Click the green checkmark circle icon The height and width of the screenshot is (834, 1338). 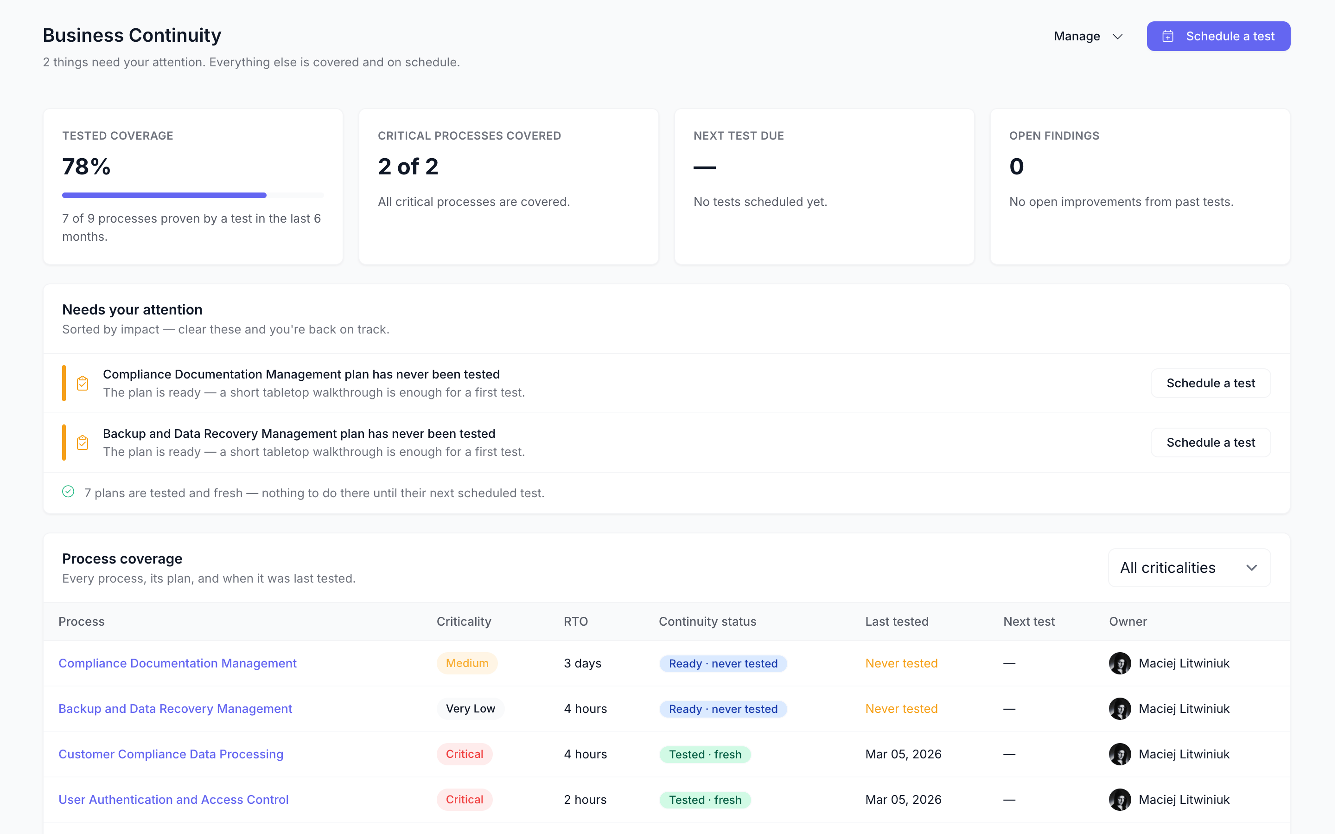(68, 492)
